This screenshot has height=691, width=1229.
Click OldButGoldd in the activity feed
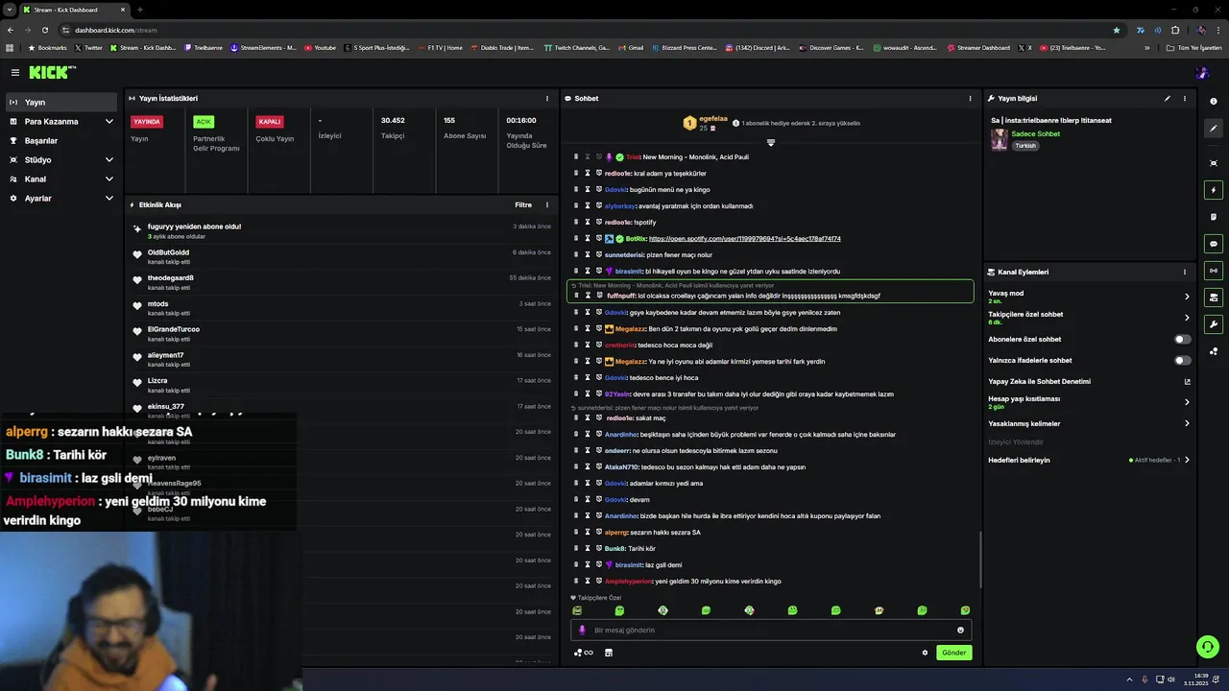168,252
